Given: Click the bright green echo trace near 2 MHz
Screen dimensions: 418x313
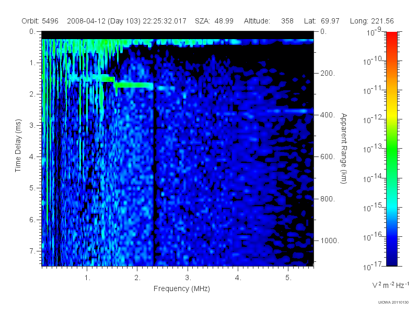Looking at the screenshot, I should [134, 85].
